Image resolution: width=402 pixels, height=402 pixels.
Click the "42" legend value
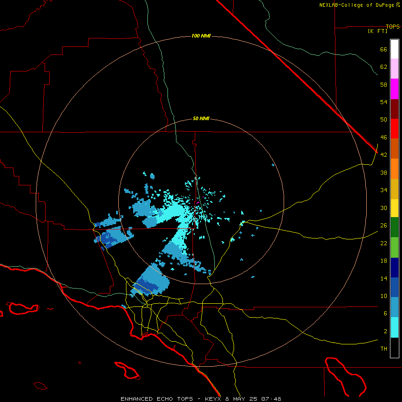tap(384, 155)
